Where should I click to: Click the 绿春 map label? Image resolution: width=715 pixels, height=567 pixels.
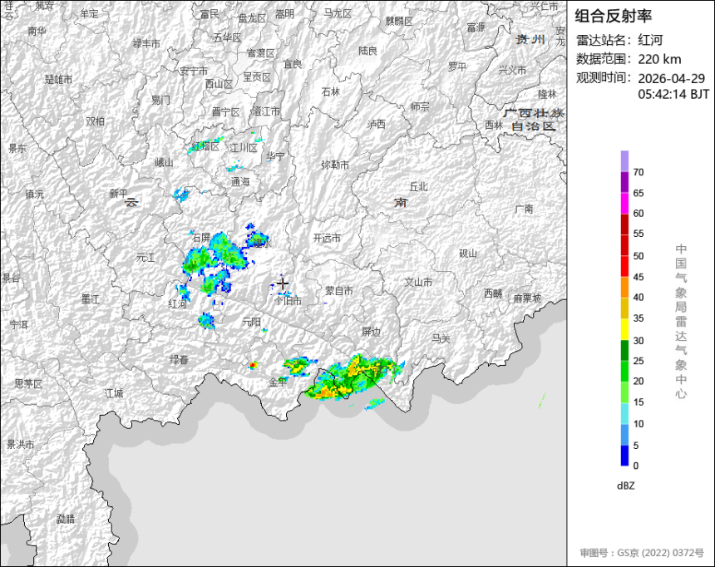[x=180, y=360]
